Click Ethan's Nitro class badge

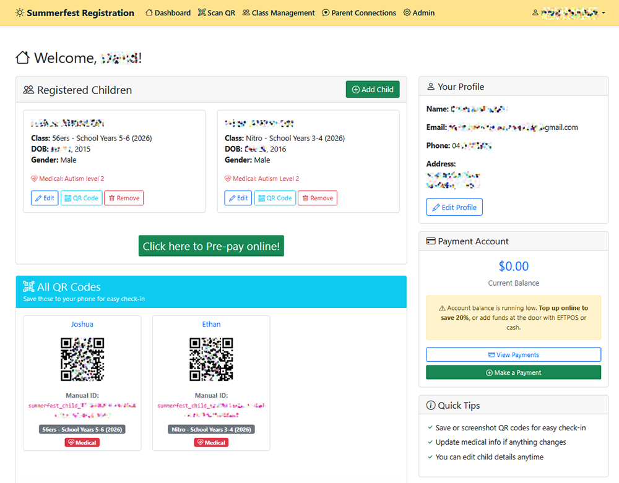click(211, 429)
